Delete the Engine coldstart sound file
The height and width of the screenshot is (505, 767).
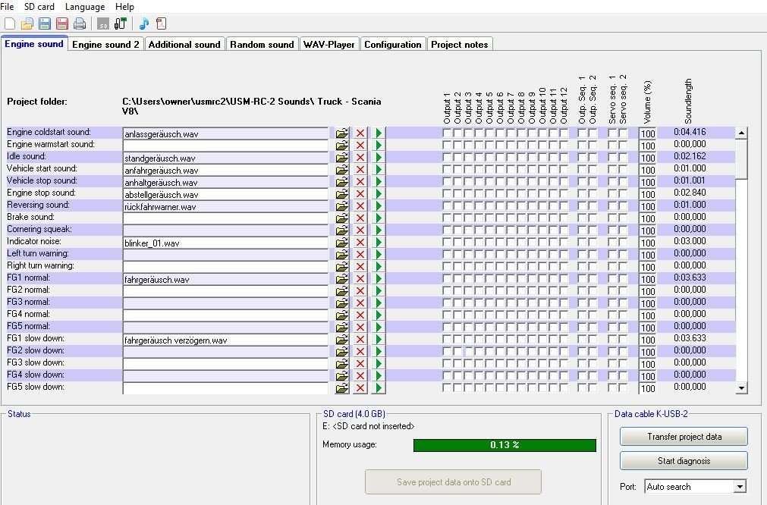tap(360, 133)
